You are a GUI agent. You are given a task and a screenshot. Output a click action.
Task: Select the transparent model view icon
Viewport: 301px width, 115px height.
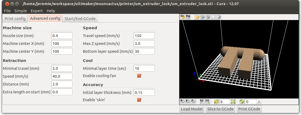coord(202,17)
